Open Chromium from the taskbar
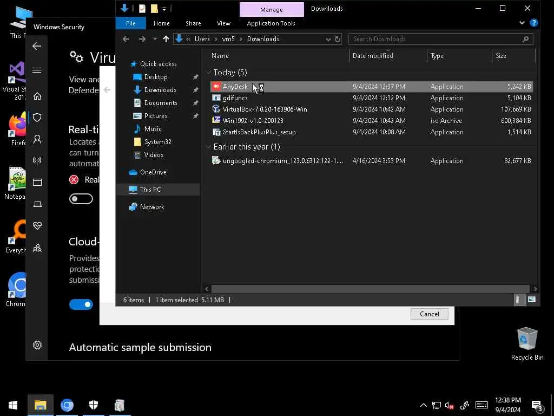The image size is (554, 416). click(x=67, y=405)
